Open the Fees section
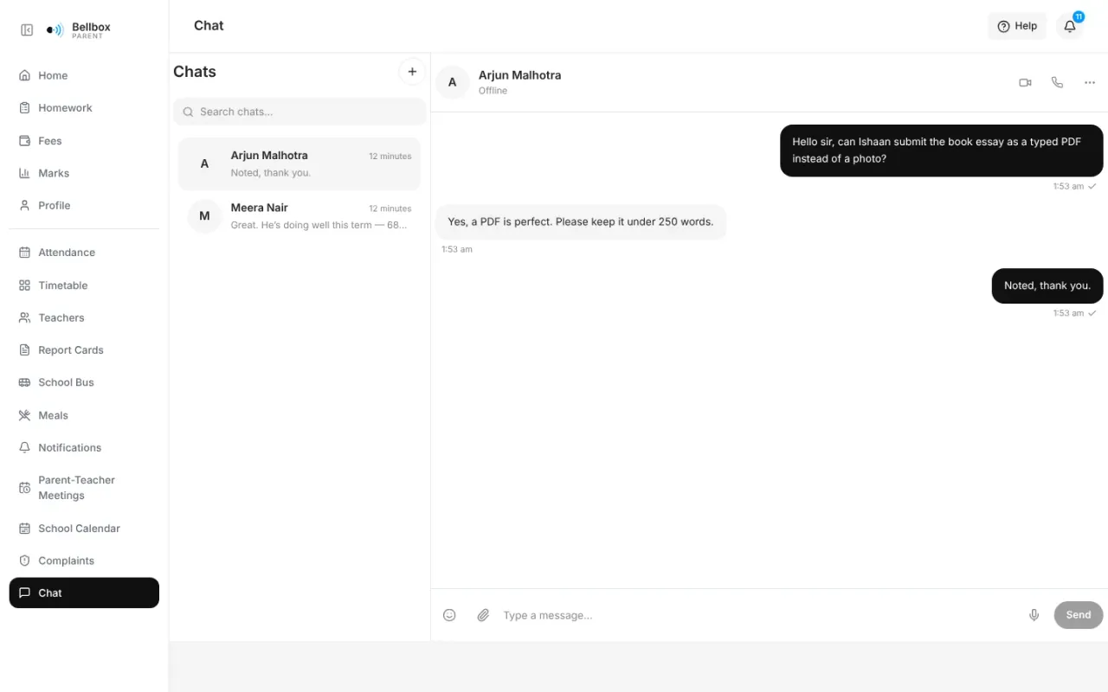This screenshot has height=692, width=1108. tap(84, 141)
